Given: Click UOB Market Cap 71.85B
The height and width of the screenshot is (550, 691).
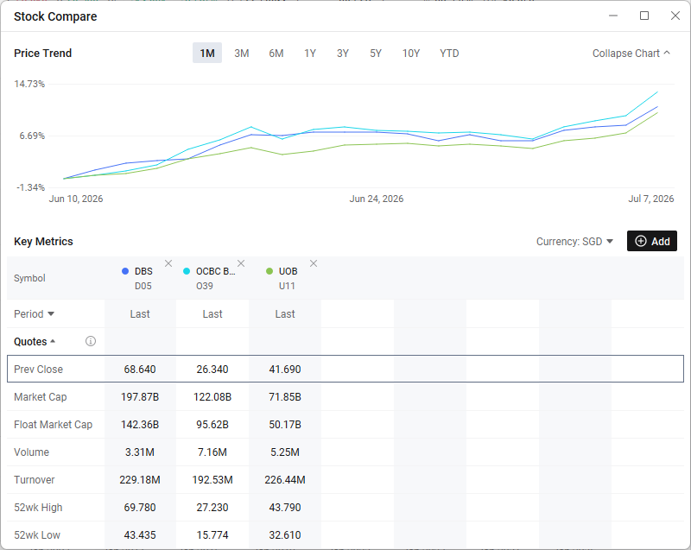Looking at the screenshot, I should pyautogui.click(x=285, y=397).
